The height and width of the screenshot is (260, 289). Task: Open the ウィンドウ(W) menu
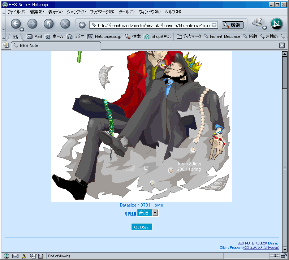[150, 12]
